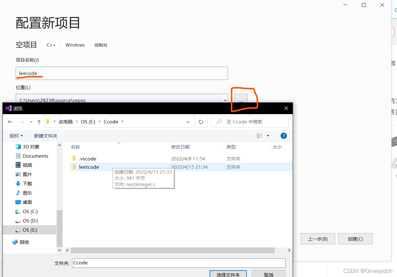Select Ccode in the address path
Viewport: 397px width, 277px height.
pyautogui.click(x=111, y=122)
